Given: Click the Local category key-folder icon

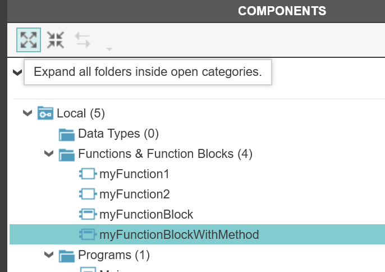Looking at the screenshot, I should click(x=45, y=113).
